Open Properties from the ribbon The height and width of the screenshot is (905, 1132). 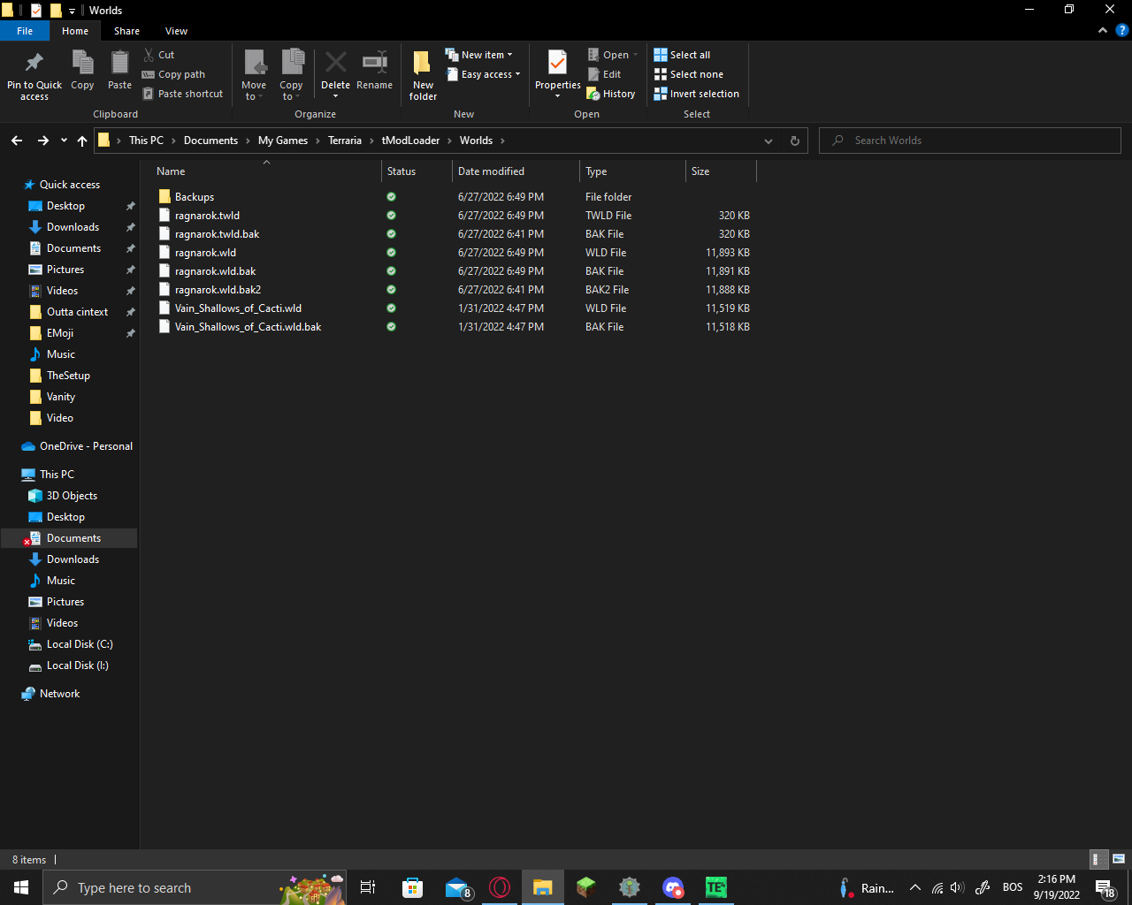[x=557, y=64]
